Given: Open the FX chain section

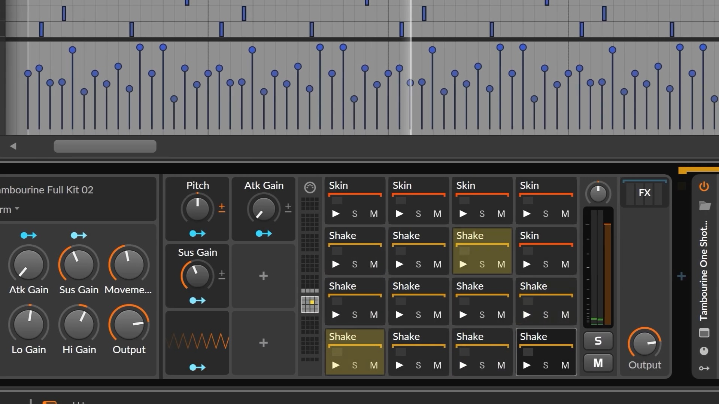Looking at the screenshot, I should click(644, 193).
